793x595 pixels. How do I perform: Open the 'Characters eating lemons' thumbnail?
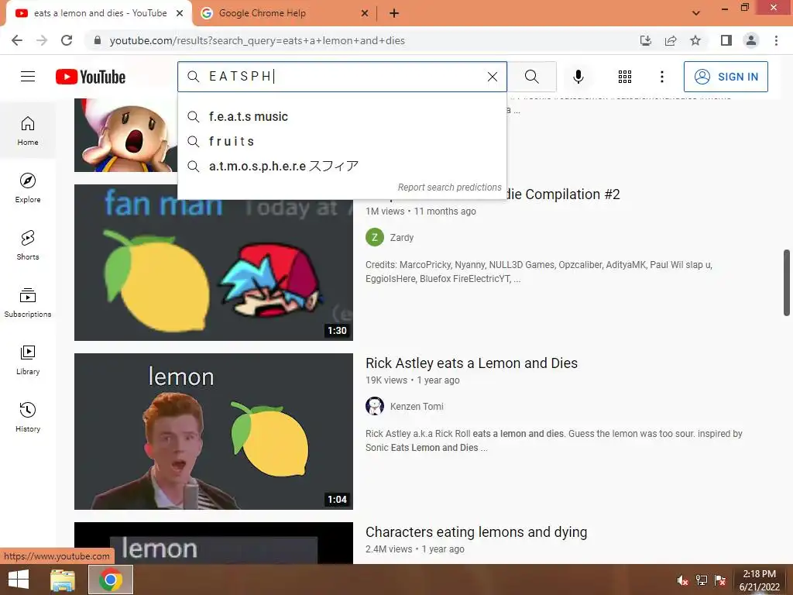point(214,543)
